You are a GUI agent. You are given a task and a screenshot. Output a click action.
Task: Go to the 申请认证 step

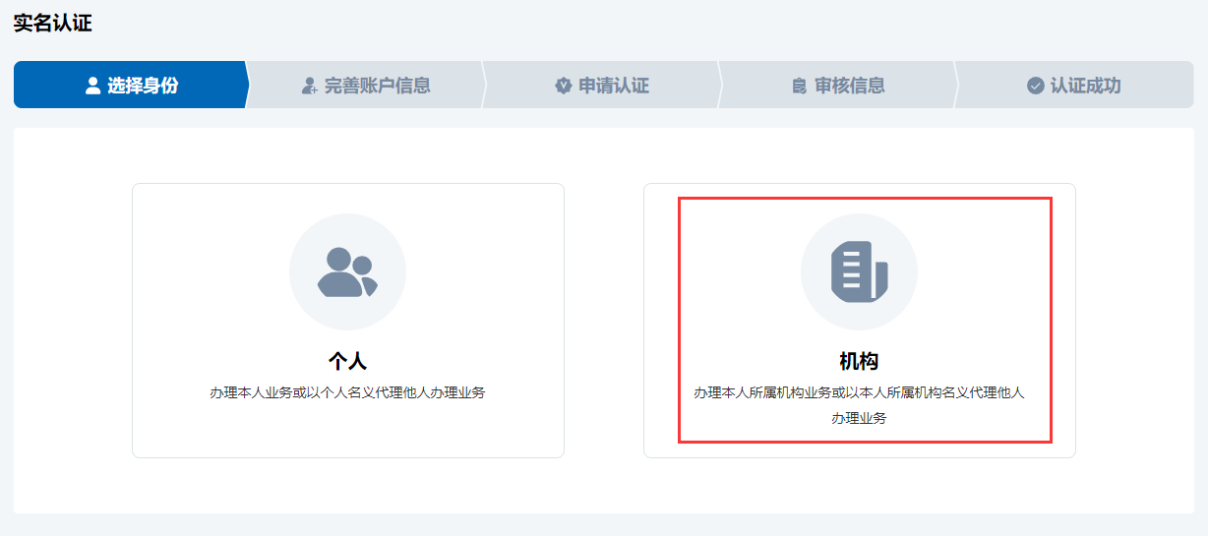(601, 86)
